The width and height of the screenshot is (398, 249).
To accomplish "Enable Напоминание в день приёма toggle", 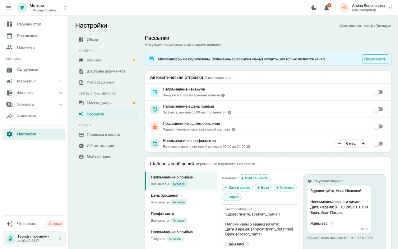I will click(378, 109).
